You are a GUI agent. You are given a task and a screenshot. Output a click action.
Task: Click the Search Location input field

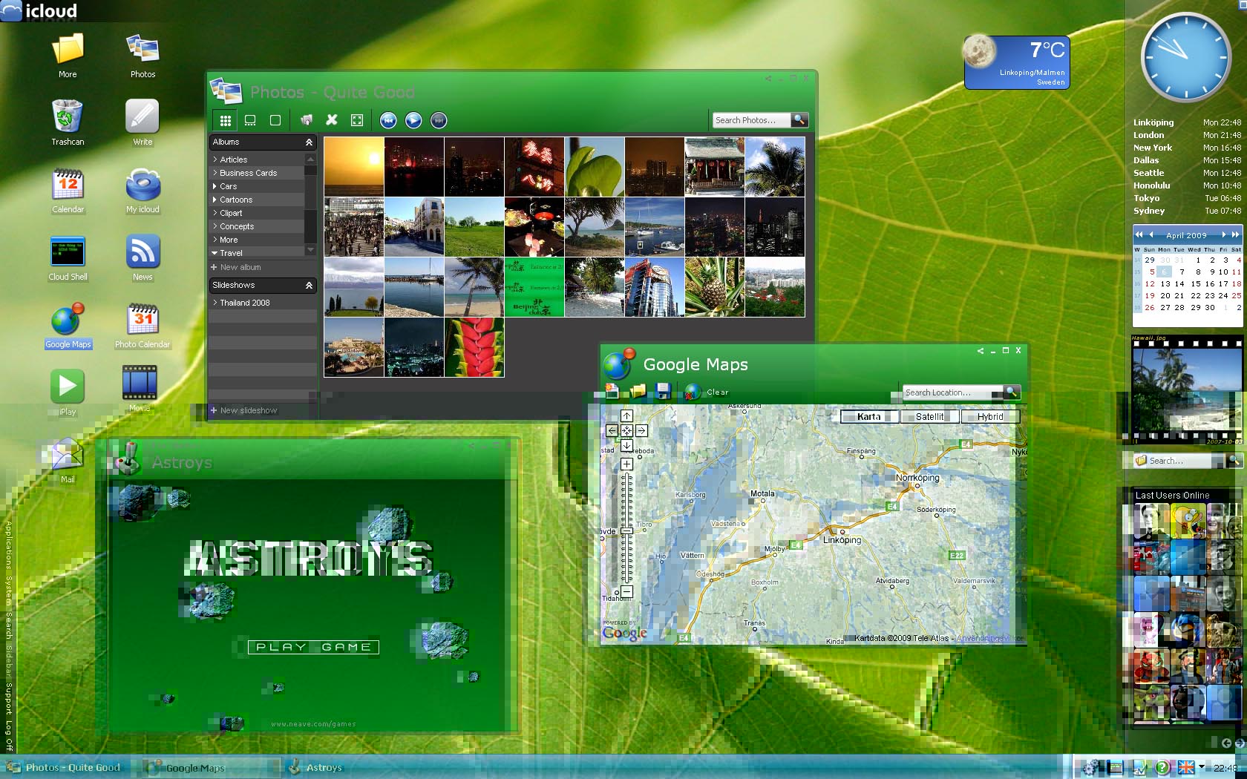pos(952,392)
